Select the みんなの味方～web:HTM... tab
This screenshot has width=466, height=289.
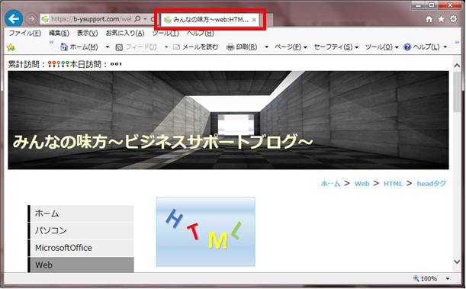click(211, 20)
